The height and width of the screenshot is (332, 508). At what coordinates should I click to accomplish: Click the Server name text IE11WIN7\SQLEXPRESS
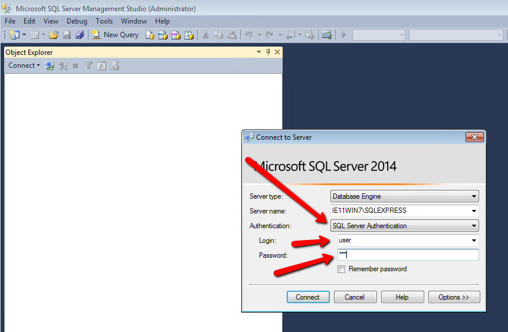tap(369, 211)
